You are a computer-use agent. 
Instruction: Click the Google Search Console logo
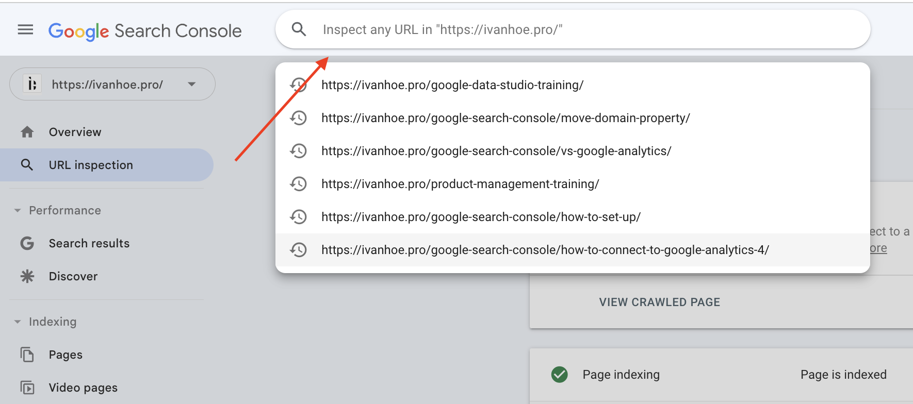tap(145, 31)
